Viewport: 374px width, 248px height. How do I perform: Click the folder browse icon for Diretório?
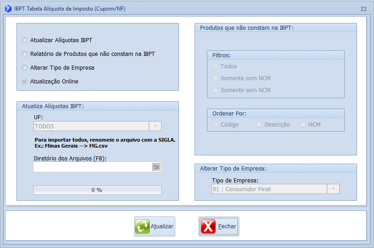coord(156,167)
